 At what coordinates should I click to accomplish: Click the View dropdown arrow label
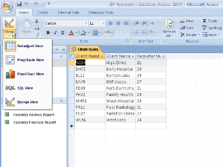coord(9,33)
